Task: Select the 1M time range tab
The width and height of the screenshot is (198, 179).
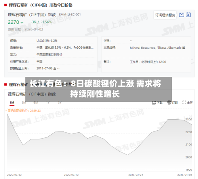Action: pos(12,103)
